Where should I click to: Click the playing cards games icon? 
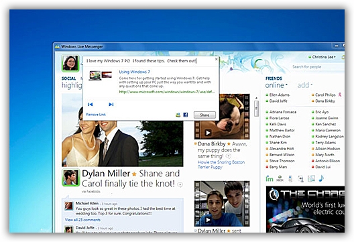point(300,179)
